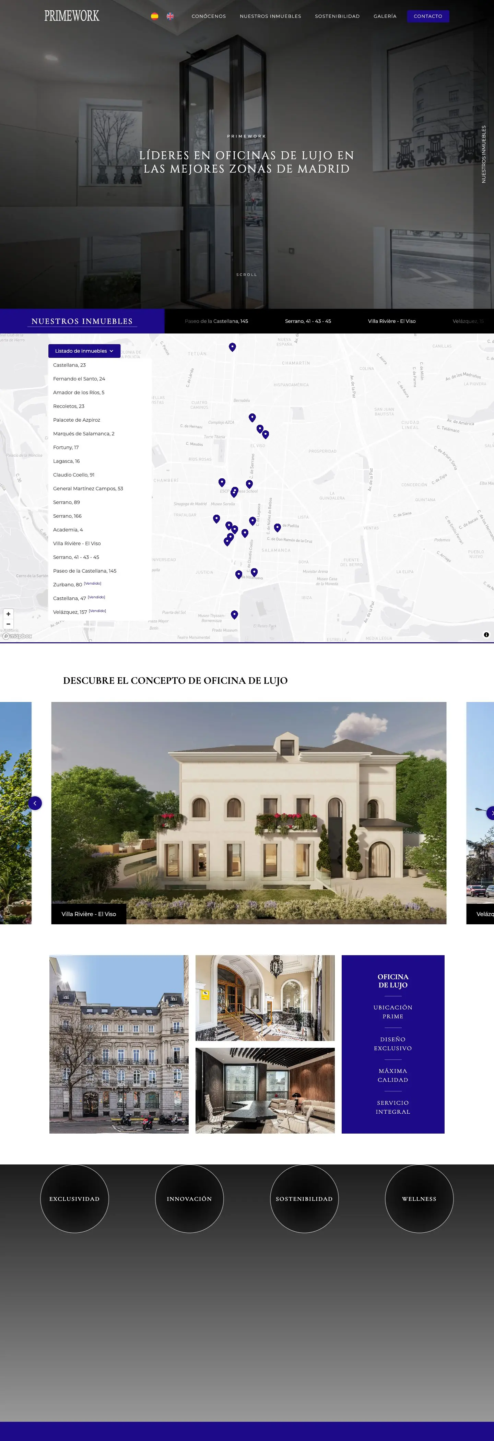Image resolution: width=494 pixels, height=1441 pixels.
Task: Click the Primework logo
Action: (x=72, y=16)
